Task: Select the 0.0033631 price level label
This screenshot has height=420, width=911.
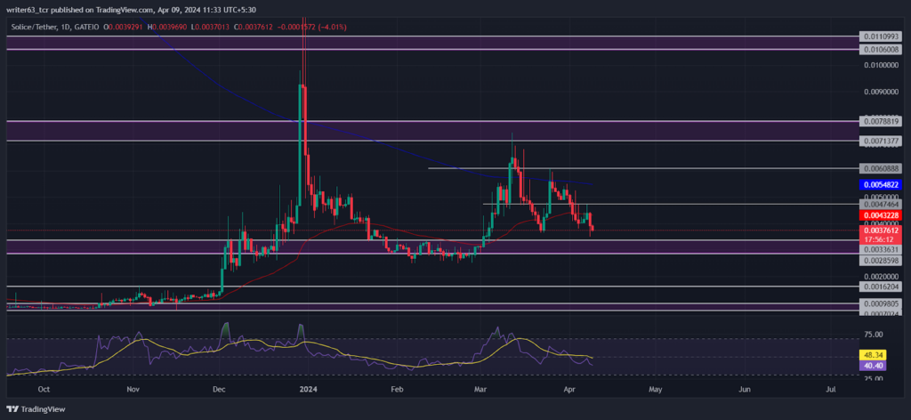Action: point(881,249)
